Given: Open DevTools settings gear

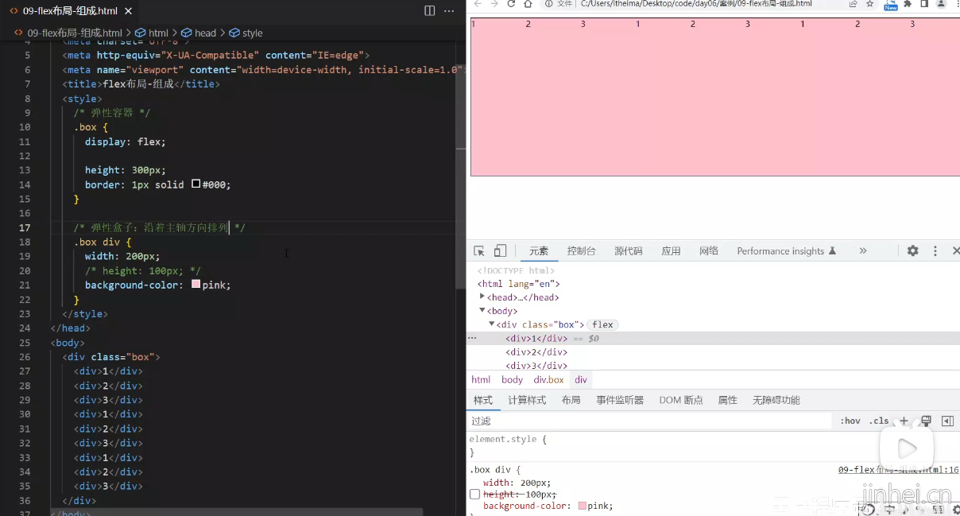Looking at the screenshot, I should coord(913,251).
